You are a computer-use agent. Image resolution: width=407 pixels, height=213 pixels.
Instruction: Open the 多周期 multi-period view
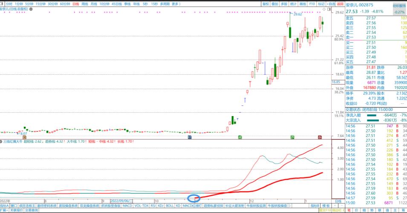pos(165,4)
